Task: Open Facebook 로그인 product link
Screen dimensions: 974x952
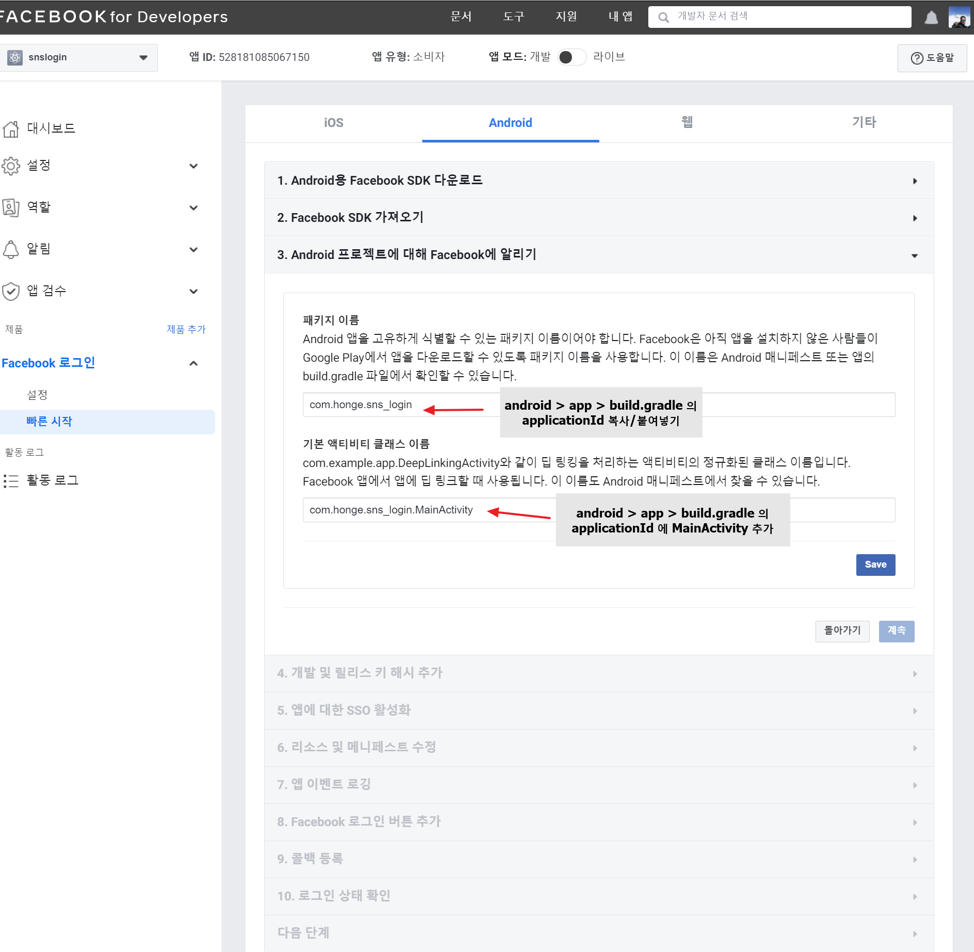Action: 49,363
